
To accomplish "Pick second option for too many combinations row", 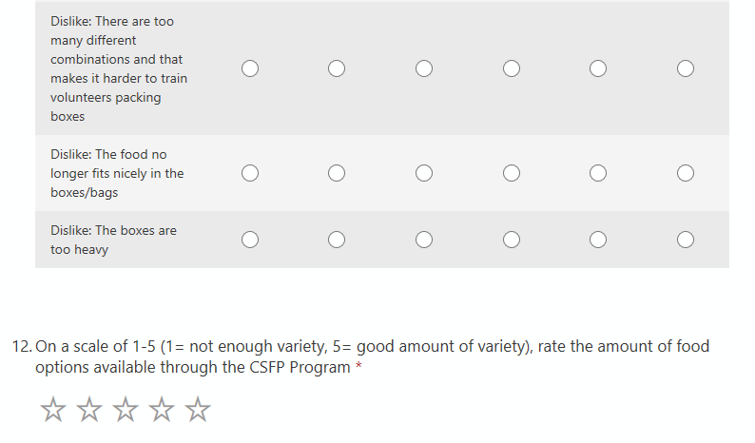I will click(337, 68).
